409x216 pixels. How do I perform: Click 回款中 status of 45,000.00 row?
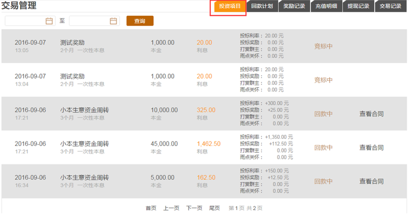point(324,148)
